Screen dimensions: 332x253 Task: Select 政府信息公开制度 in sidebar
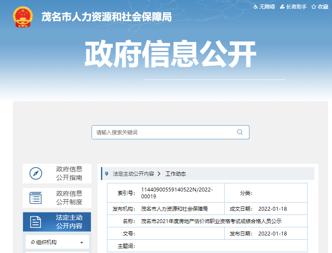click(x=69, y=198)
